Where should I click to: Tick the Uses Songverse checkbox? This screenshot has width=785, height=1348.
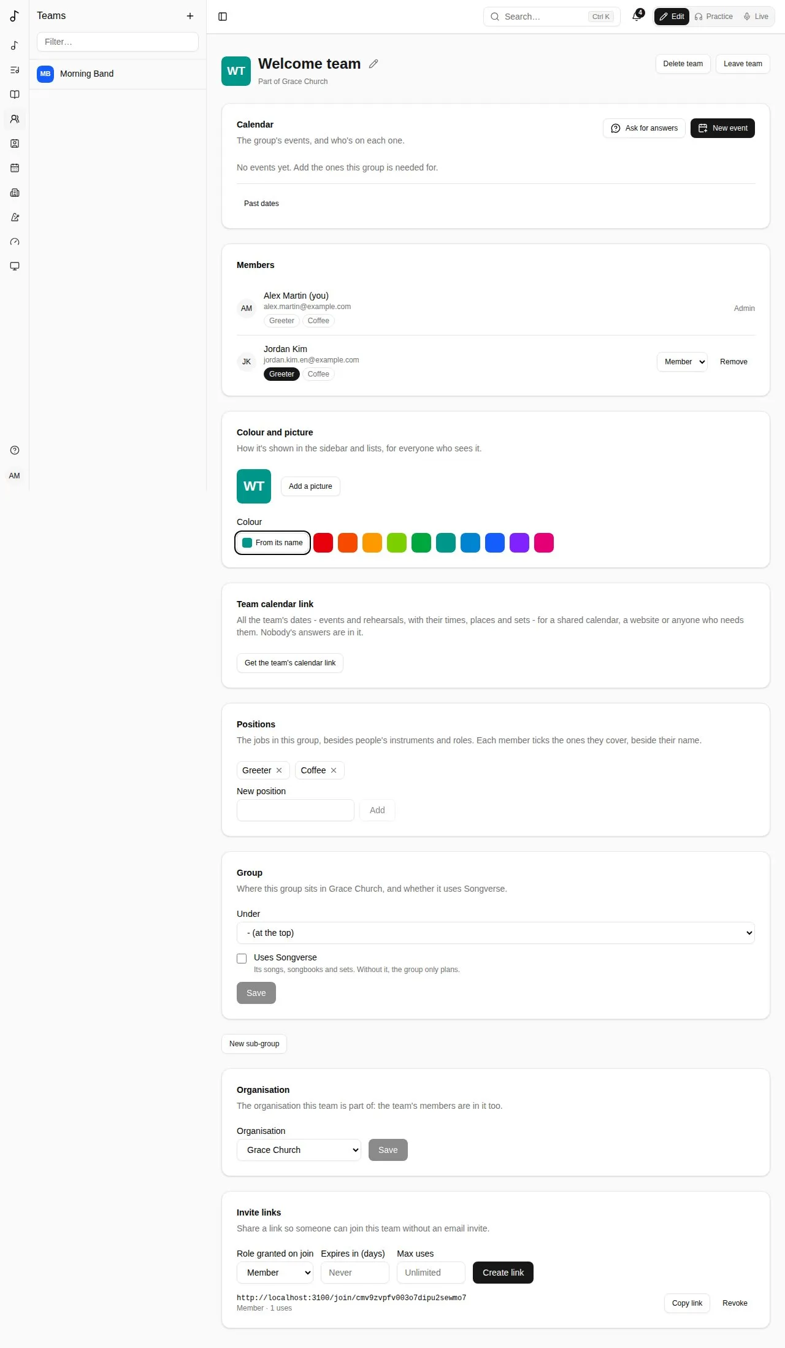[x=242, y=959]
